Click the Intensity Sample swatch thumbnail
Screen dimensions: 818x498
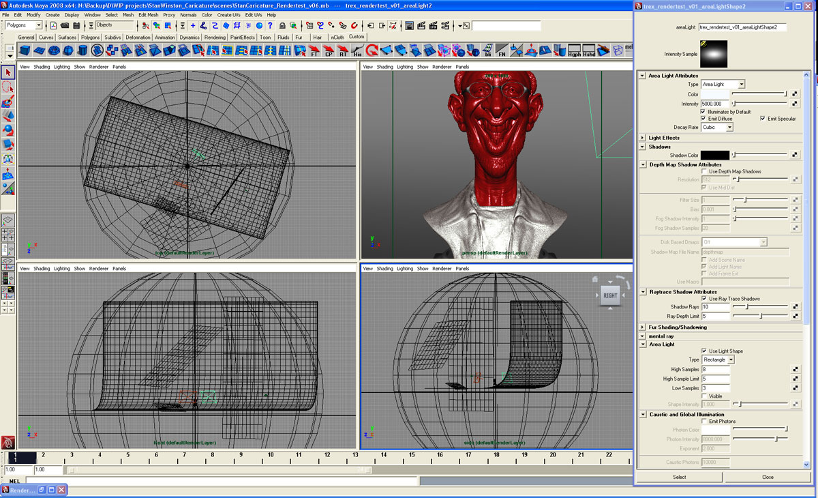[714, 54]
